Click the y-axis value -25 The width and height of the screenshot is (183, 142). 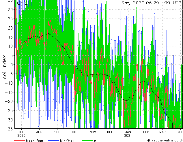click(9, 110)
